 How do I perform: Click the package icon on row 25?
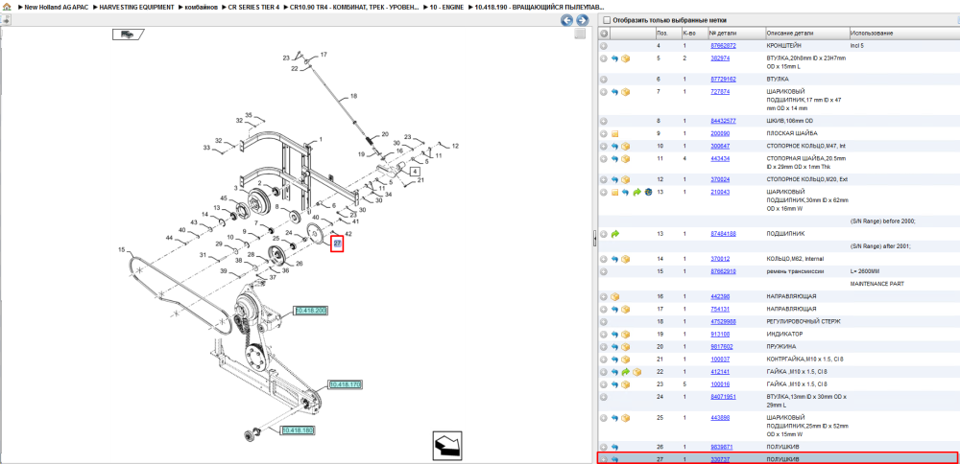click(x=626, y=418)
